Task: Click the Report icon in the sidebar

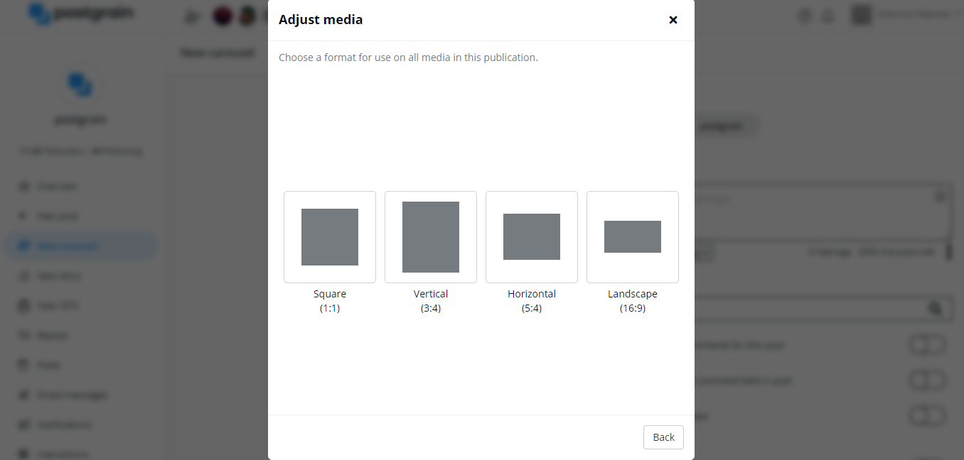Action: pyautogui.click(x=25, y=336)
